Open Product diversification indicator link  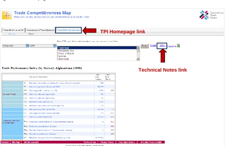click(x=51, y=122)
